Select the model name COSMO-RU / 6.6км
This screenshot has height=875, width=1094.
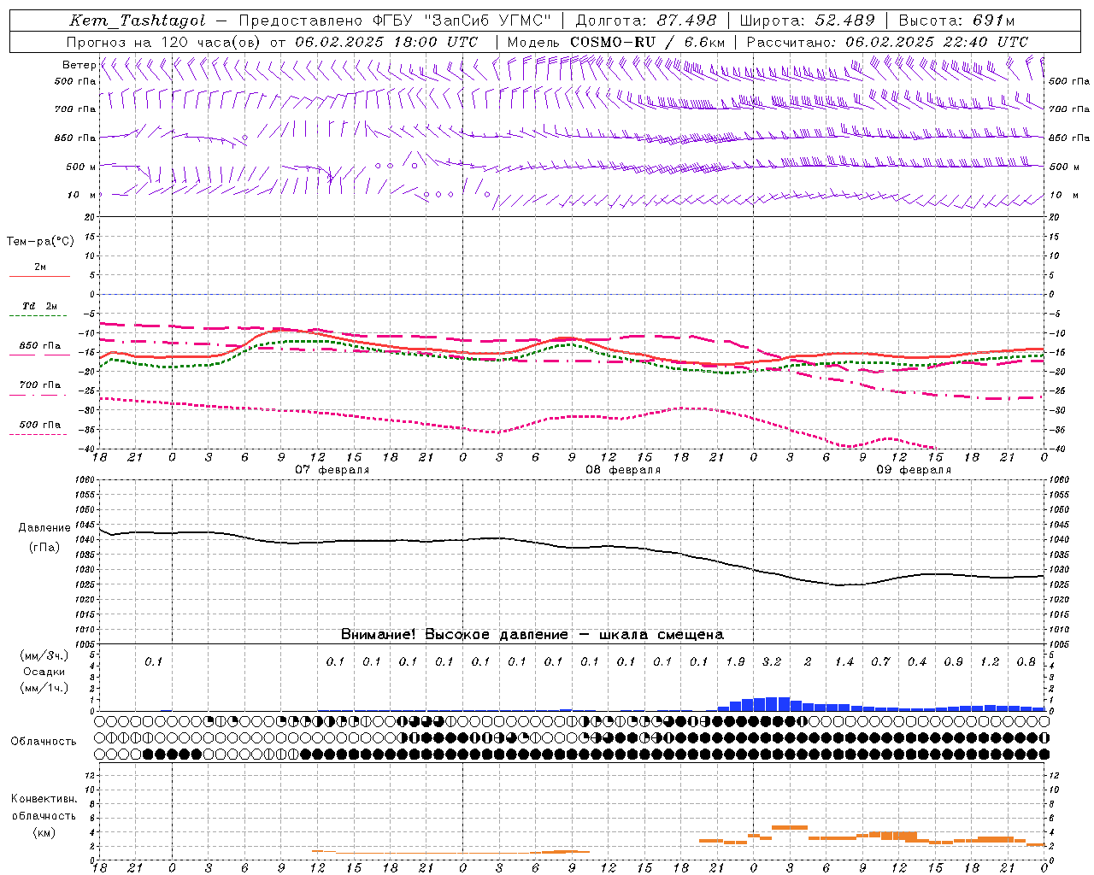pyautogui.click(x=647, y=42)
